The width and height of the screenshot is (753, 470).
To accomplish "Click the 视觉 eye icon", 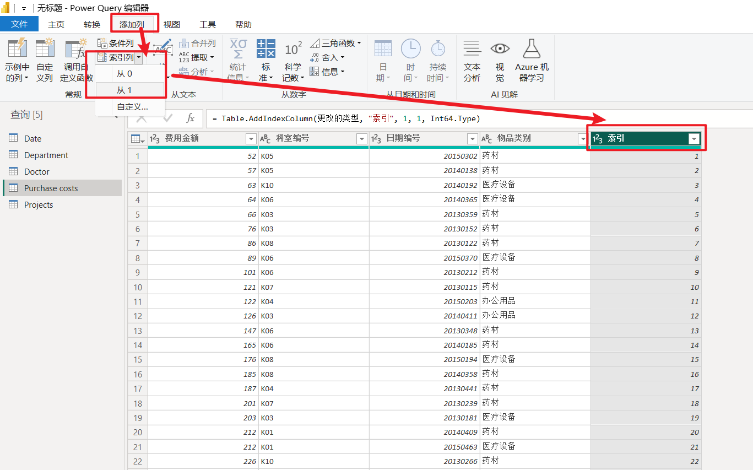I will pos(500,48).
